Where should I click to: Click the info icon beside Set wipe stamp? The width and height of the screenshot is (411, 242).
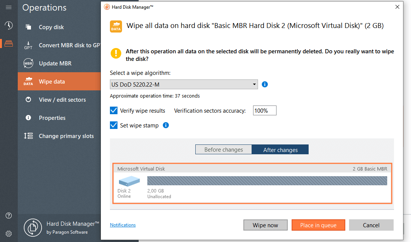[166, 125]
